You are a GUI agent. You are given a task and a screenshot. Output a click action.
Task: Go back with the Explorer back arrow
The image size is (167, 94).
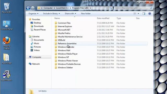click(28, 8)
